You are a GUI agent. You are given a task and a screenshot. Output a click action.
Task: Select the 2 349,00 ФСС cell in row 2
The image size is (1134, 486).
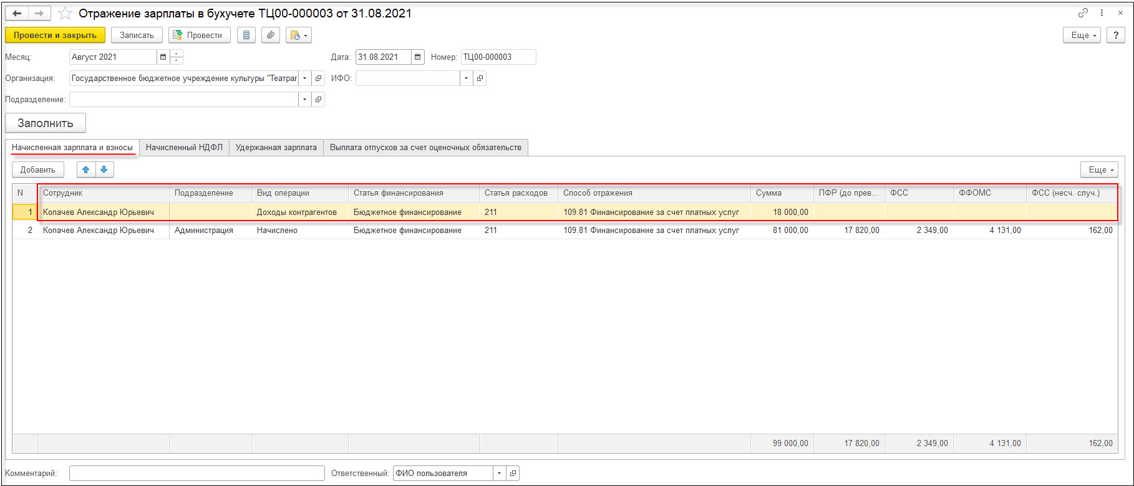[x=919, y=230]
